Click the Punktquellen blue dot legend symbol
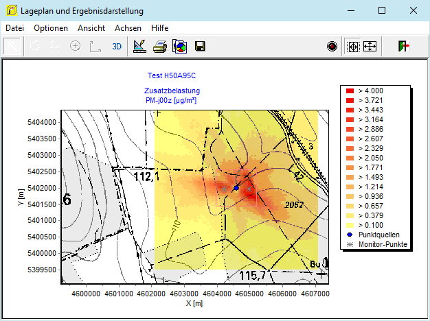 pos(350,235)
